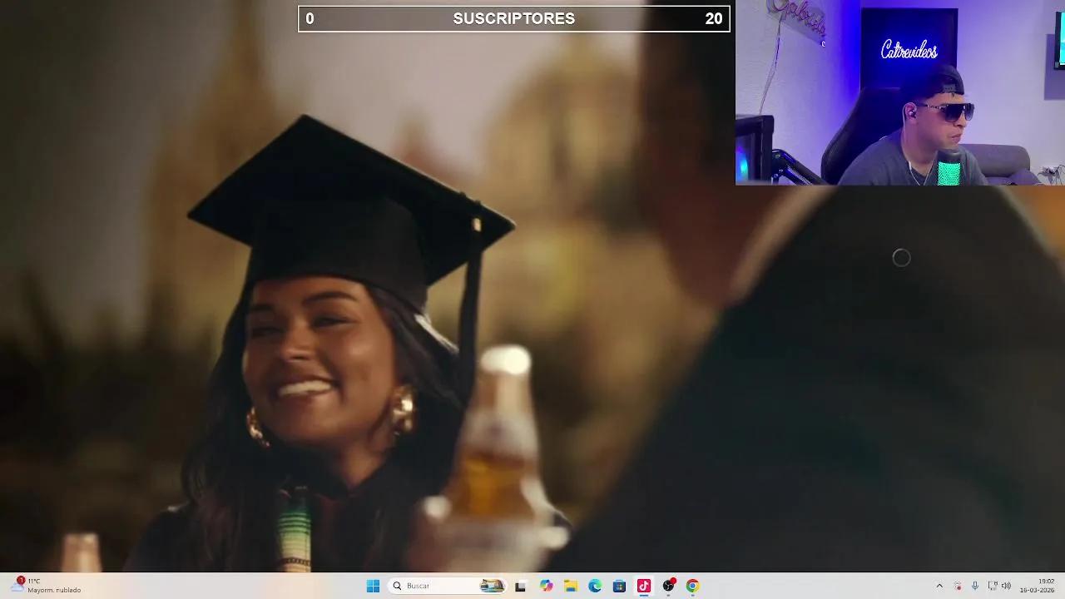Viewport: 1065px width, 599px height.
Task: Open the Windows Start menu
Action: point(373,586)
